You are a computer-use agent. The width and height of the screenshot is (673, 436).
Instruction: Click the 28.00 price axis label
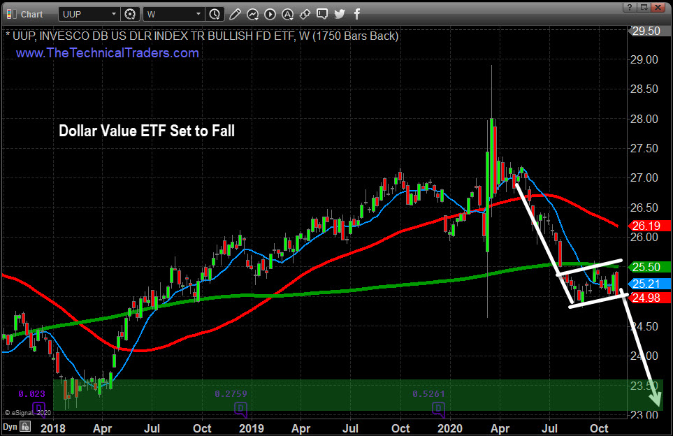click(644, 119)
